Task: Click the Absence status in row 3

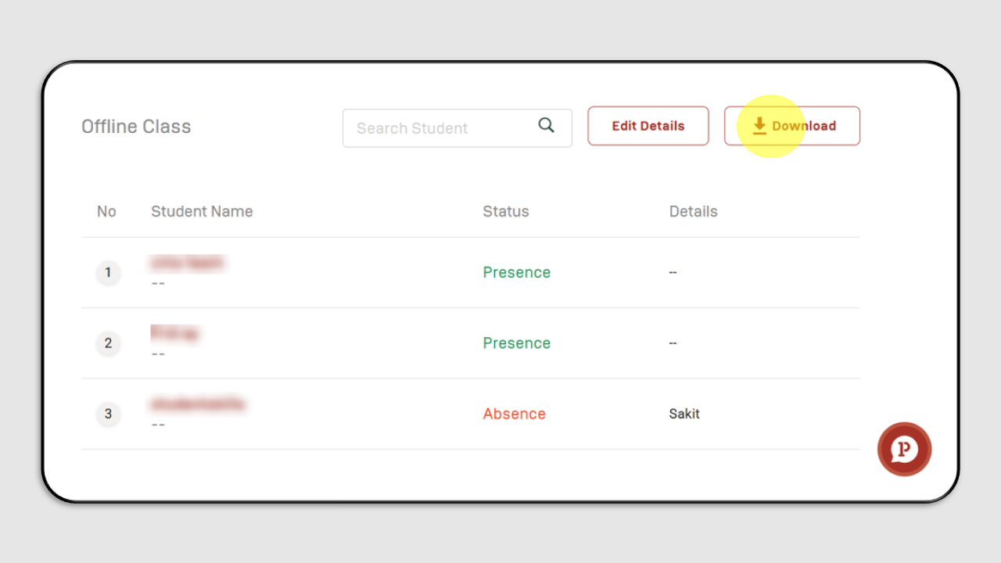Action: click(x=515, y=414)
